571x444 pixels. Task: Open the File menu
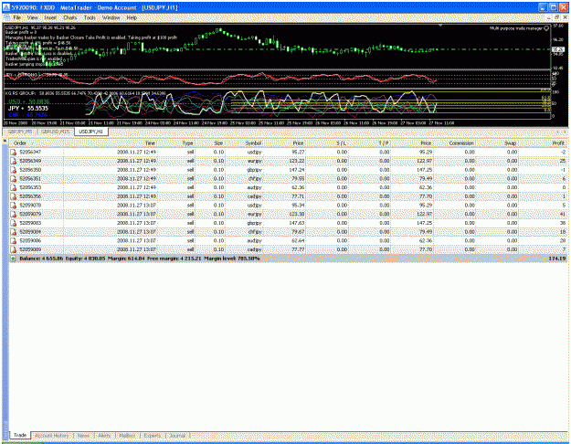16,17
